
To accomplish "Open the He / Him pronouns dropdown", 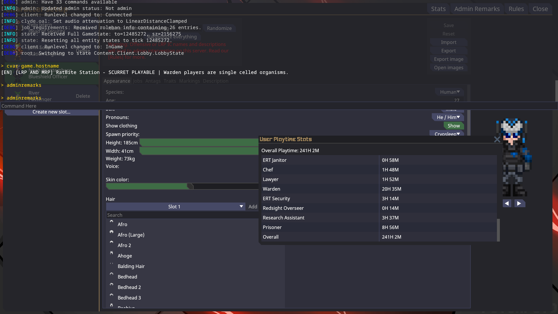I will pos(448,117).
